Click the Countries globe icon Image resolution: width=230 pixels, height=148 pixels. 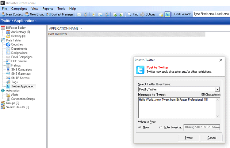pyautogui.click(x=8, y=44)
